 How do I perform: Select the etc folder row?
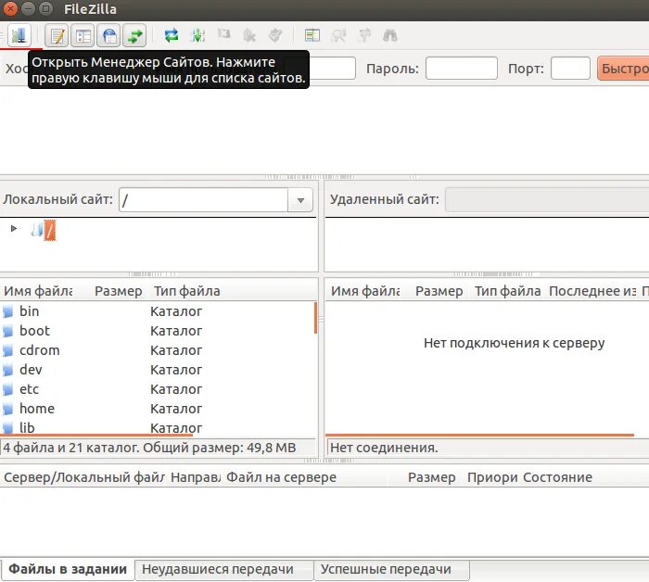click(158, 389)
